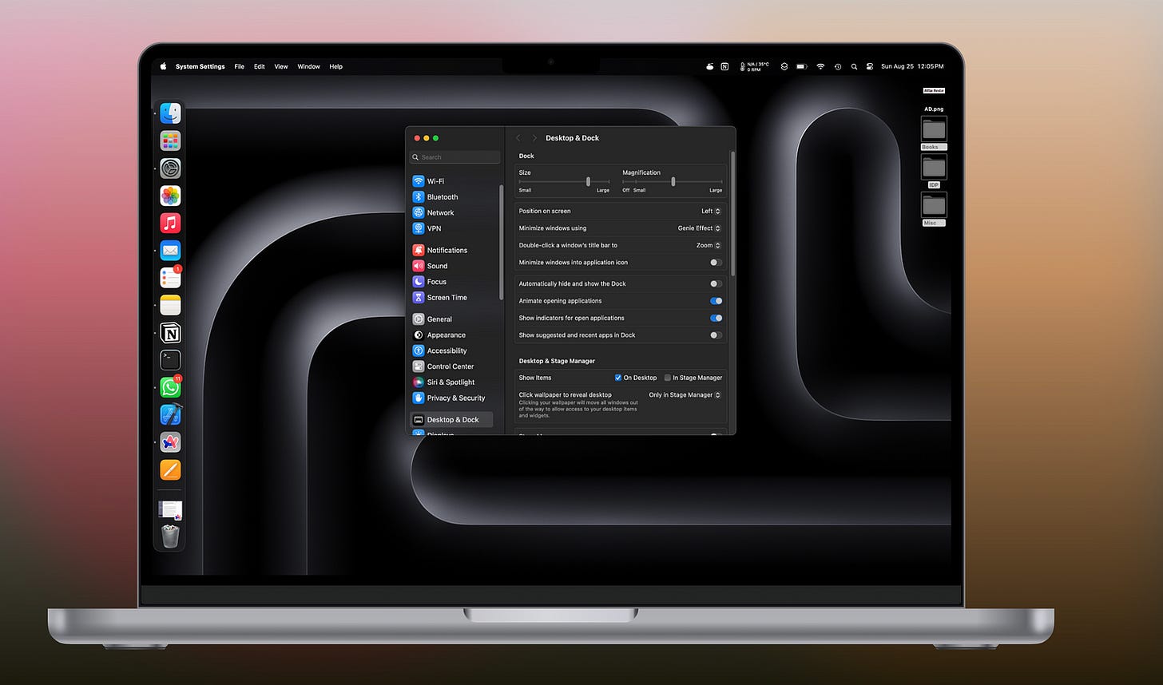Go back with the left chevron button
Screen dimensions: 1163x685
(518, 138)
